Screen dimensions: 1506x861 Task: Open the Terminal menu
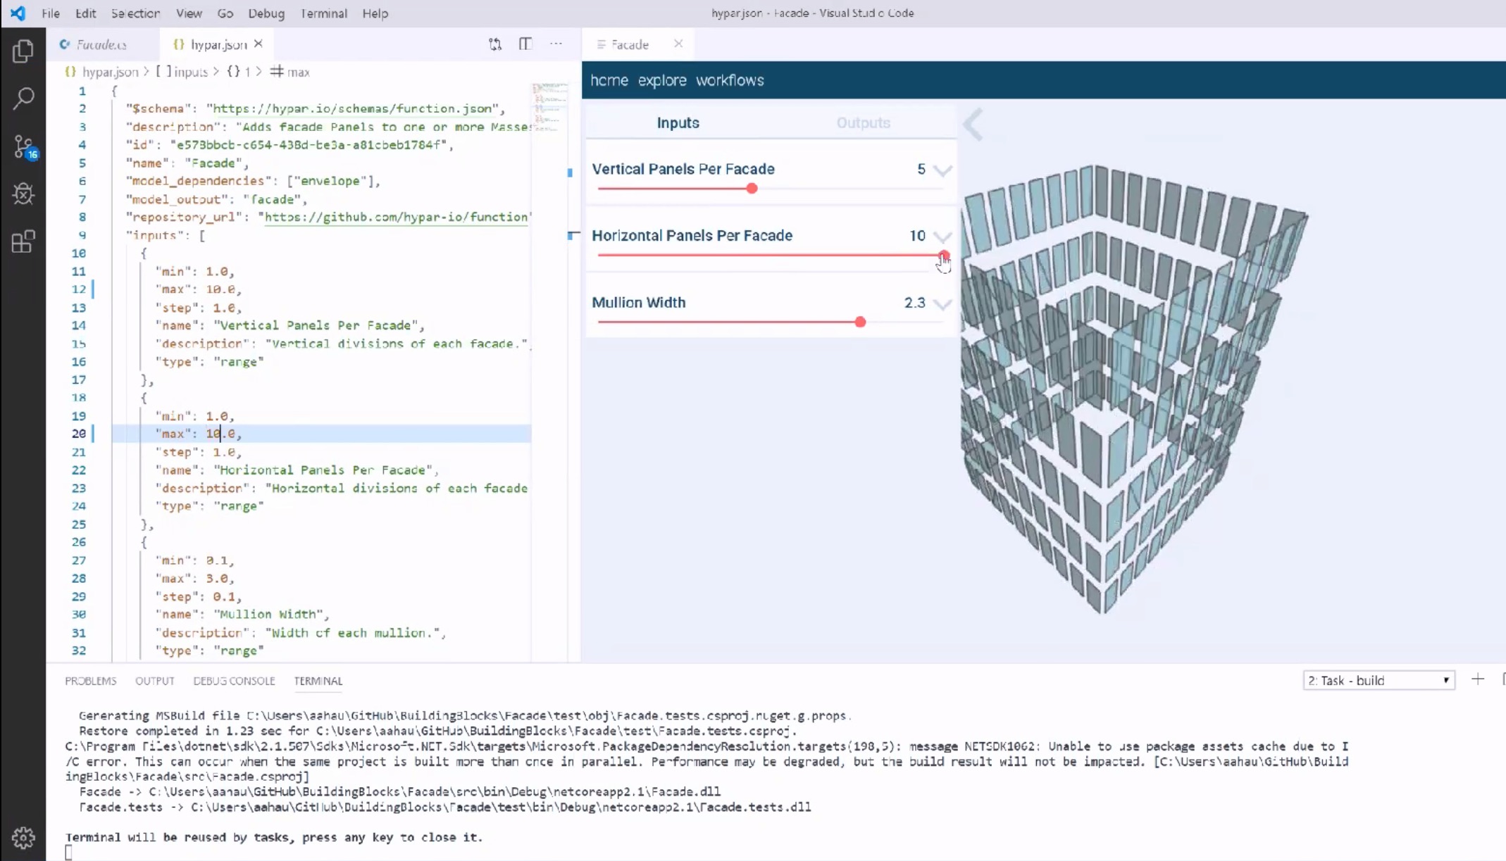click(323, 13)
